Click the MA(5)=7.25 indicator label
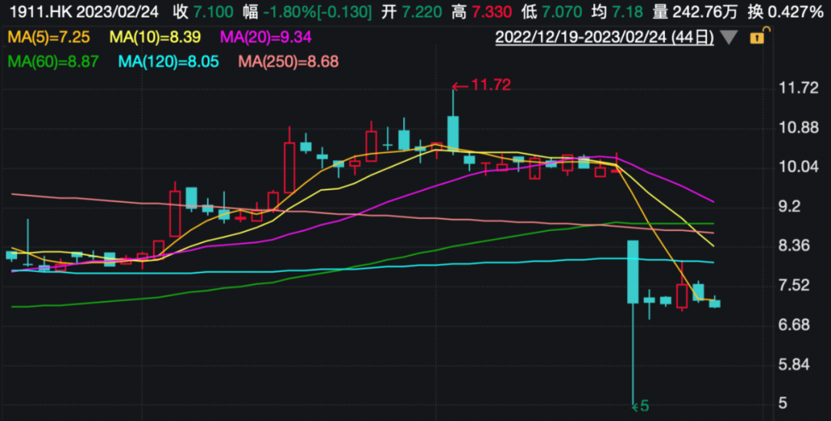Viewport: 831px width, 421px height. click(48, 37)
